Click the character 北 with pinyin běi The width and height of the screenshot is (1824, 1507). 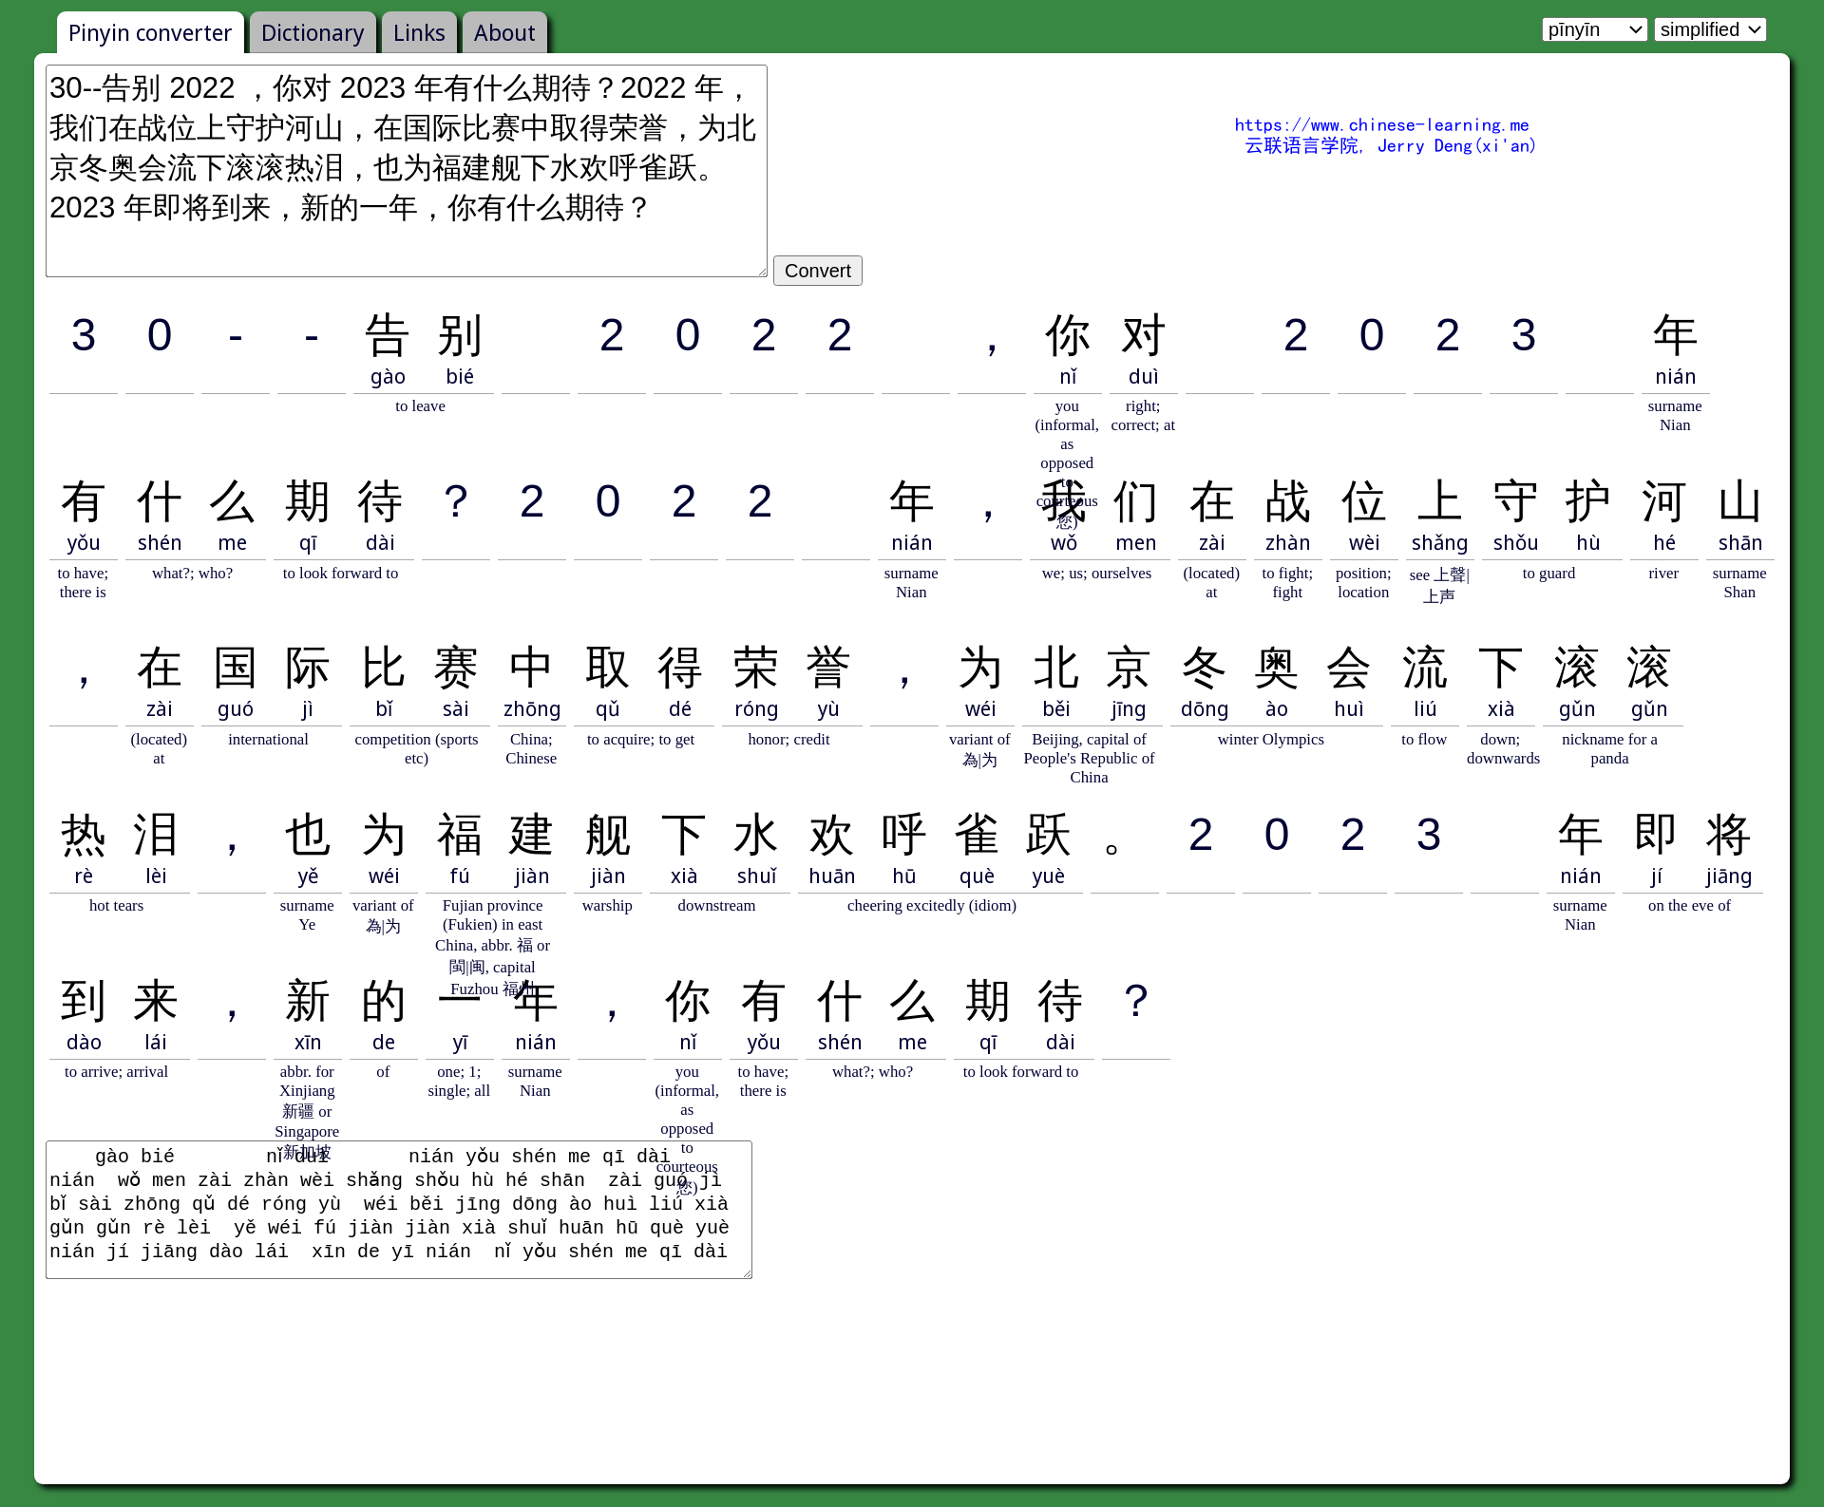(1056, 668)
